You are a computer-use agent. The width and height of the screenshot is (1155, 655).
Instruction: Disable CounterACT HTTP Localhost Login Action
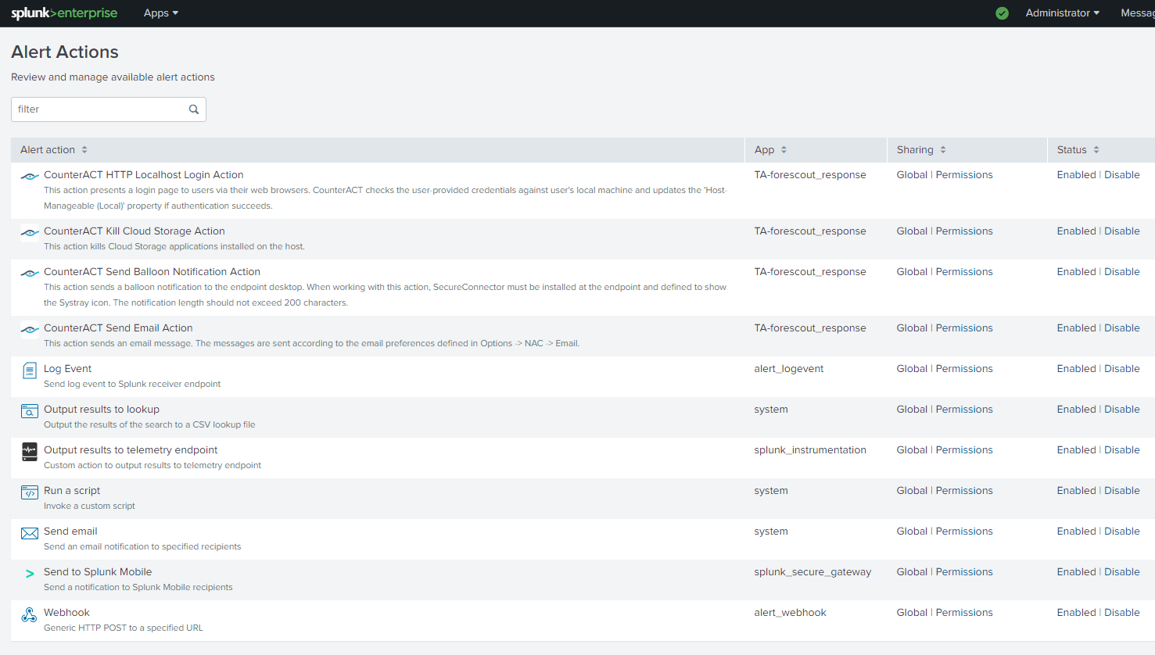pyautogui.click(x=1122, y=175)
